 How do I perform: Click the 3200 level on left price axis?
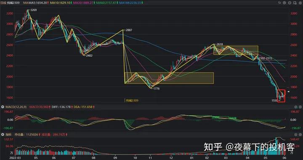point(10,13)
